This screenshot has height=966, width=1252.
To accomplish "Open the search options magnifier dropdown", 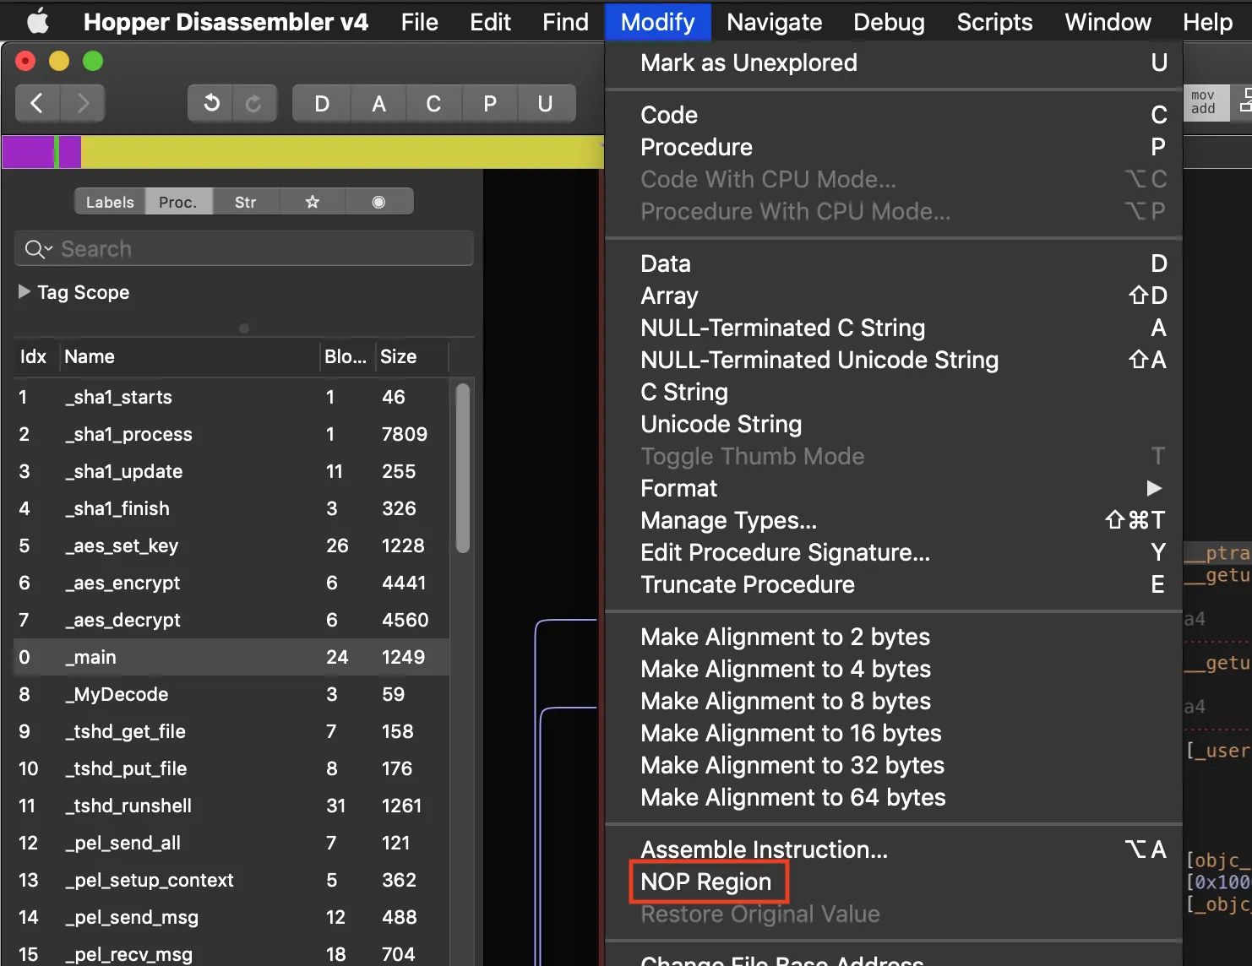I will [38, 249].
